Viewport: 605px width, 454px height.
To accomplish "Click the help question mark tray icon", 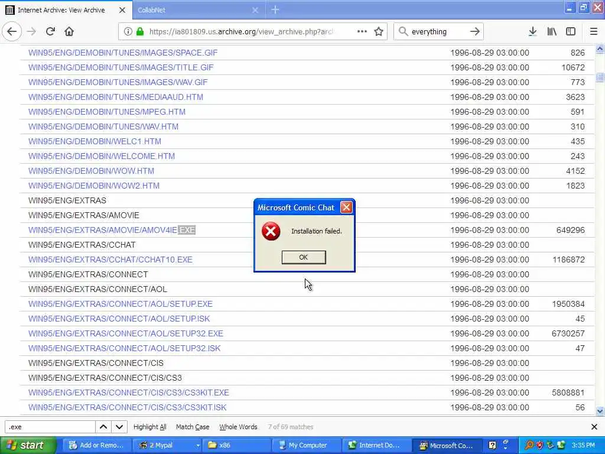I will coord(492,445).
